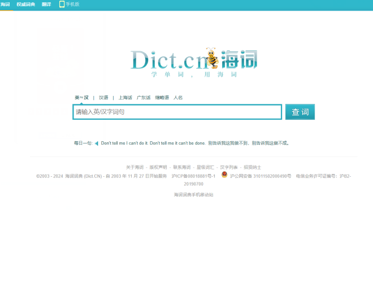Open the 星级词汇 footer link
The height and width of the screenshot is (292, 373).
(x=205, y=167)
